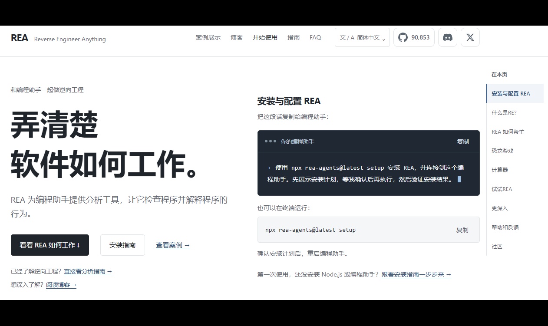Jump to 安装与配置 REA in page outline
The height and width of the screenshot is (326, 548).
tap(515, 93)
